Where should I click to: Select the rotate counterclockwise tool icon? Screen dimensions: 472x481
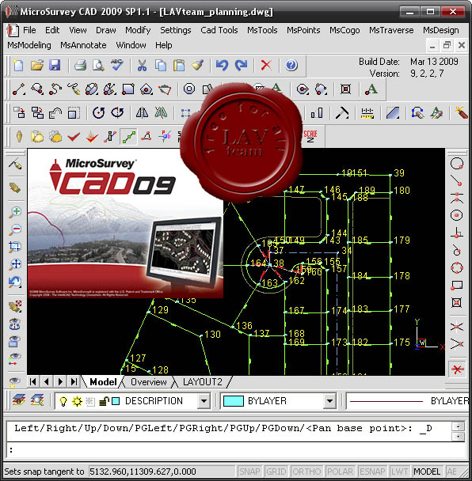coord(98,113)
